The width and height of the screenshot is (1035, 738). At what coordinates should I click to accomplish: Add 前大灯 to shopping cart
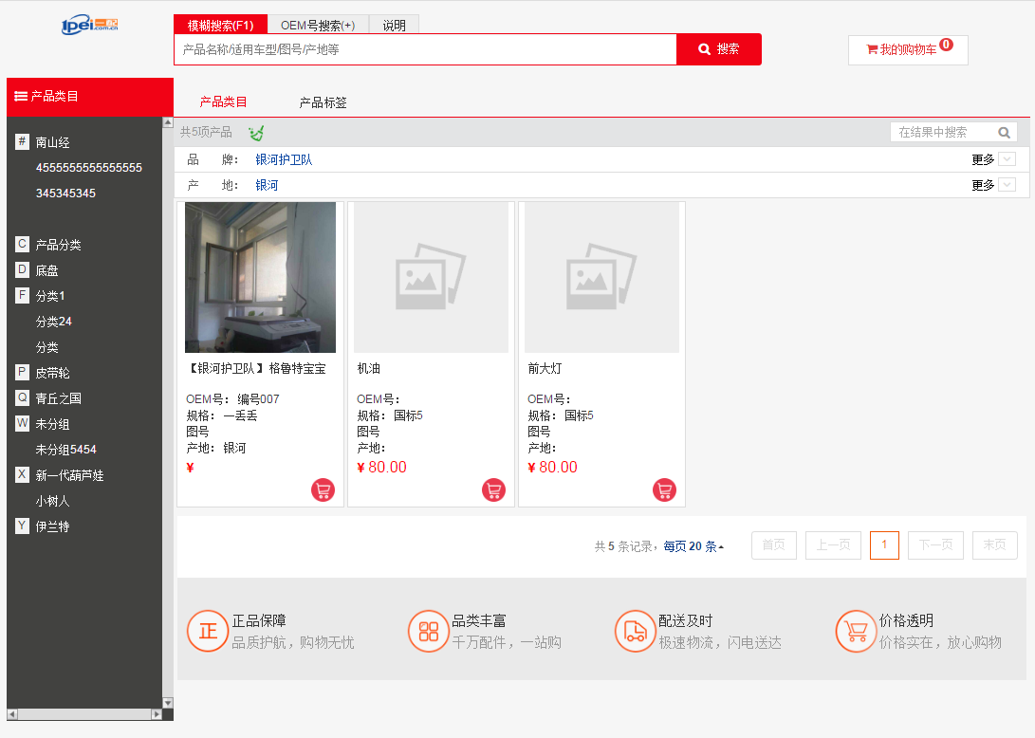(x=664, y=490)
